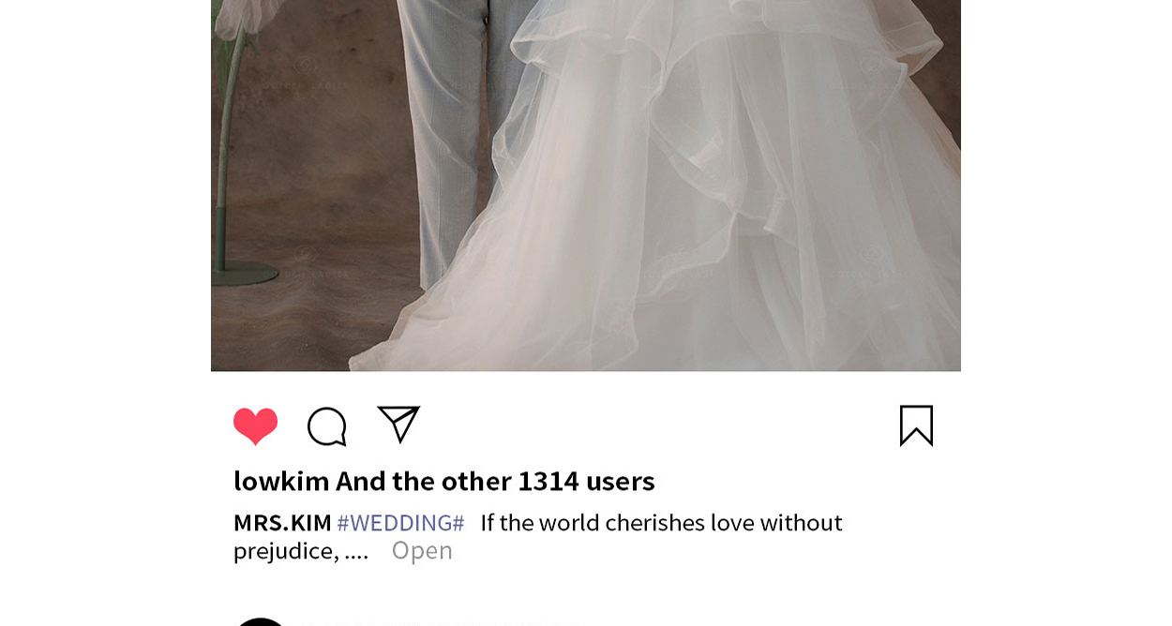This screenshot has width=1172, height=626.
Task: Follow the #WEDDING# hashtag link
Action: 400,523
